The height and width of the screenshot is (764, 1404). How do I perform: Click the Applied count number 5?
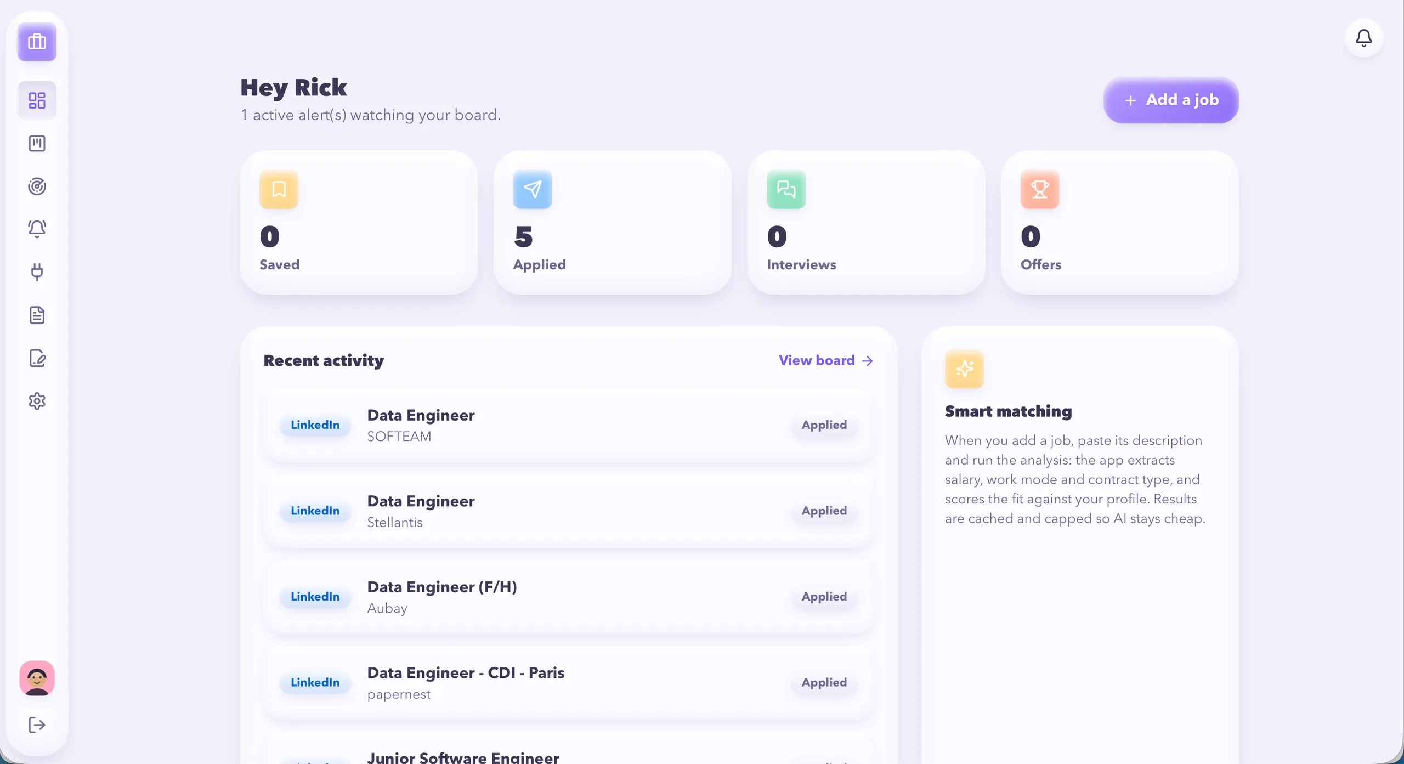523,237
